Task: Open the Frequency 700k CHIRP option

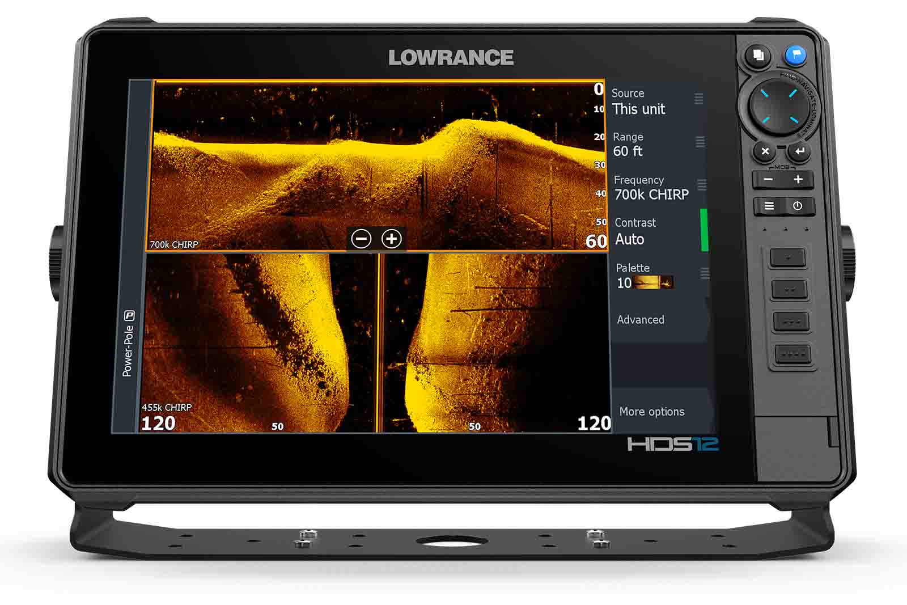Action: point(659,188)
